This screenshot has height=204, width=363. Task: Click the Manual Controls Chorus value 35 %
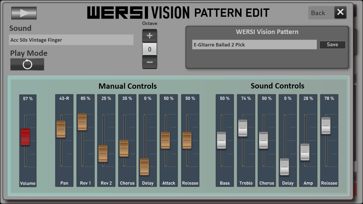click(127, 98)
